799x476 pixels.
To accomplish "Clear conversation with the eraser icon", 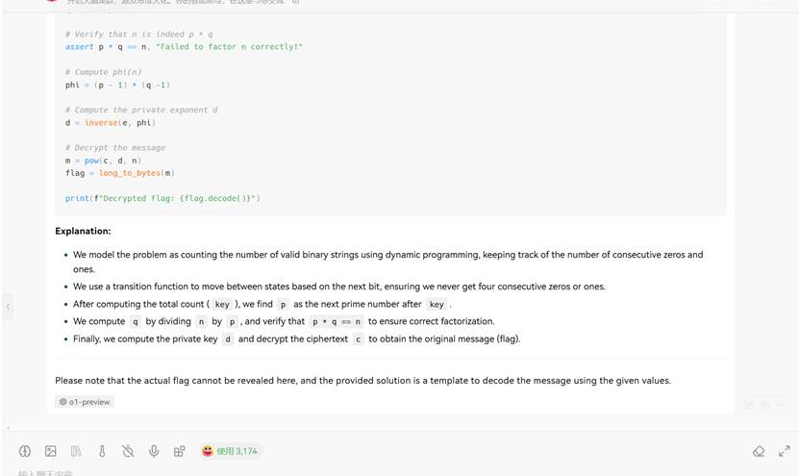I will [759, 451].
